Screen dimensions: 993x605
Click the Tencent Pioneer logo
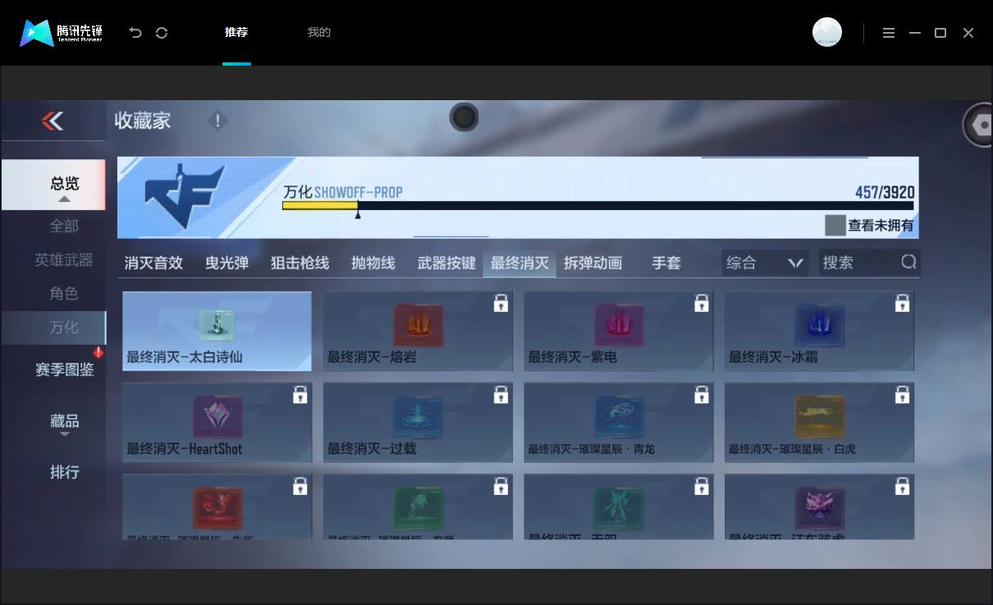point(62,33)
